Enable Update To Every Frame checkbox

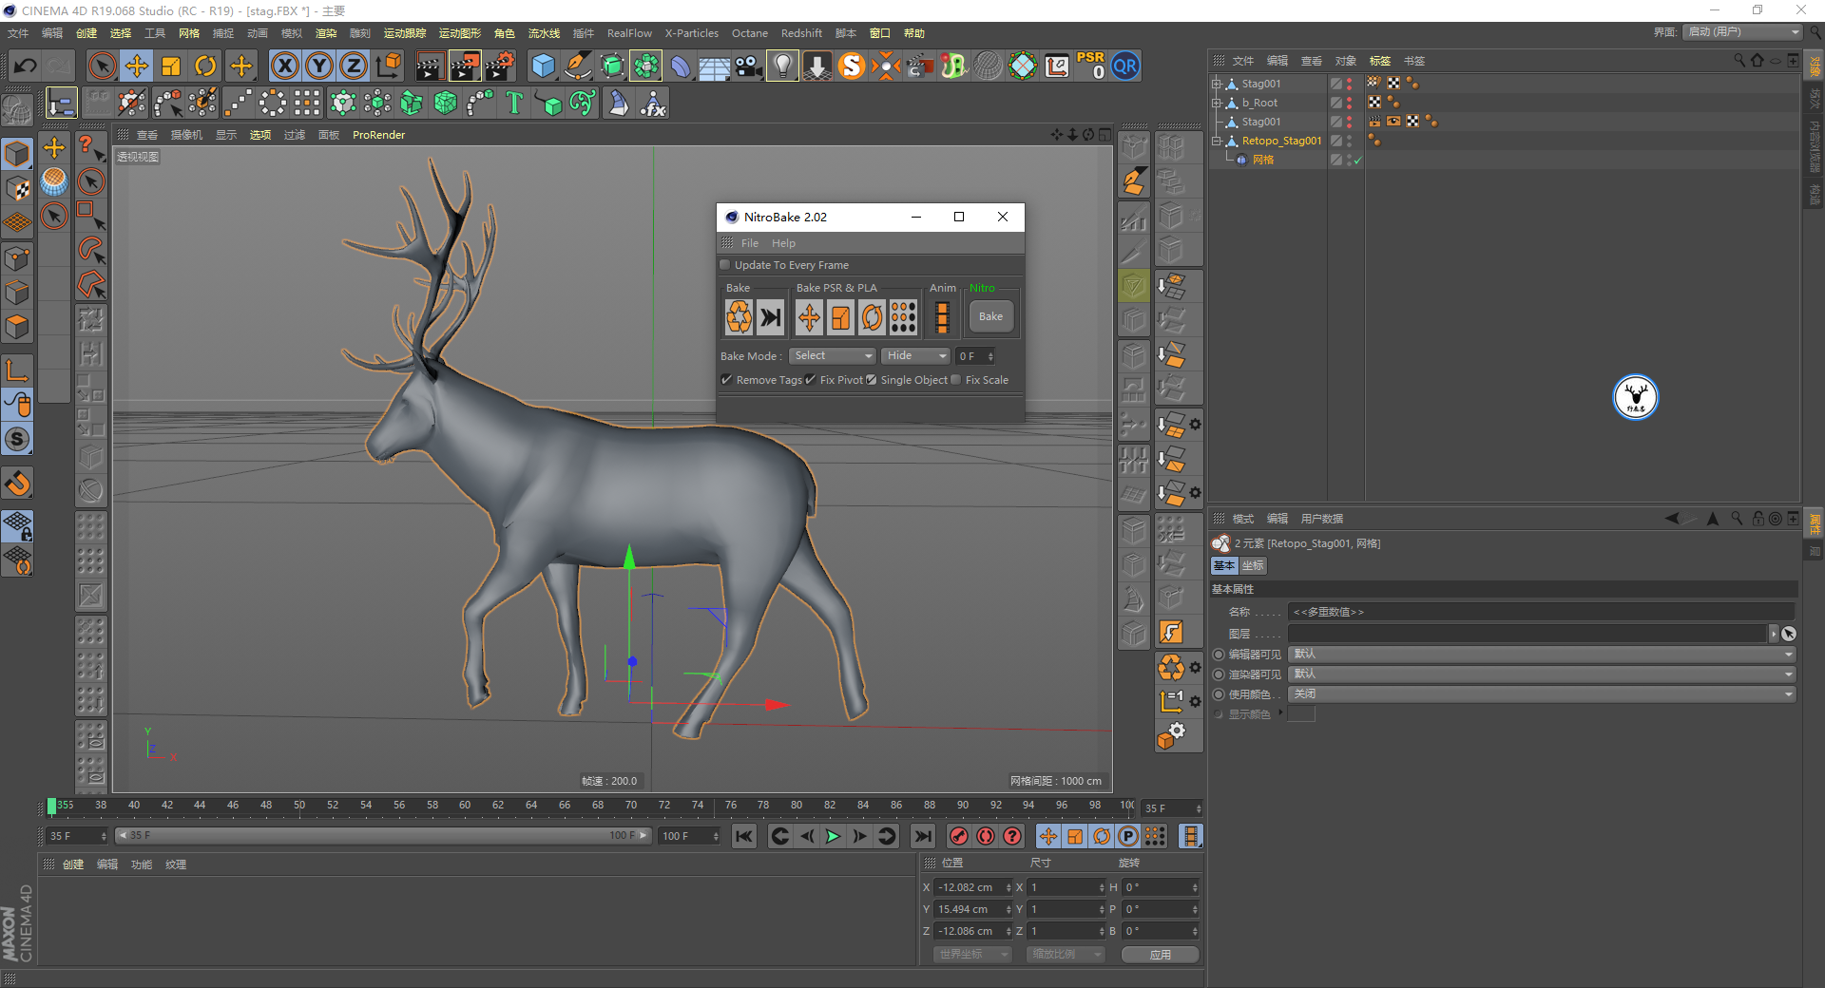point(726,265)
